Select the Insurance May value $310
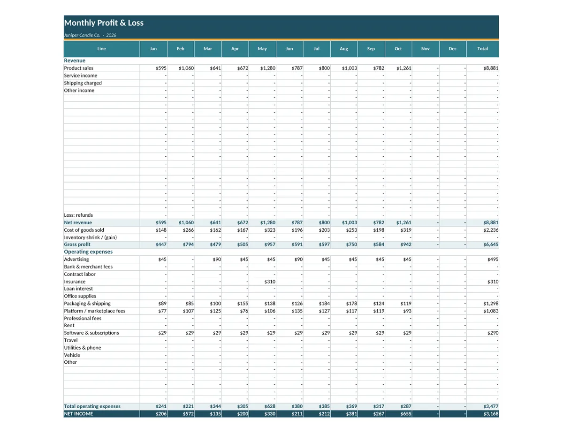Screen dimensions: 563x435 tap(270, 282)
